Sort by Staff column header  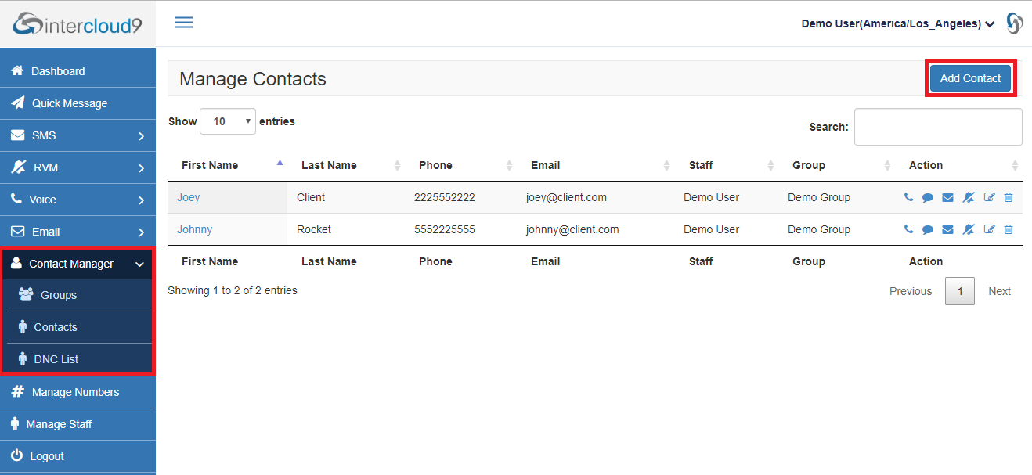coord(727,165)
